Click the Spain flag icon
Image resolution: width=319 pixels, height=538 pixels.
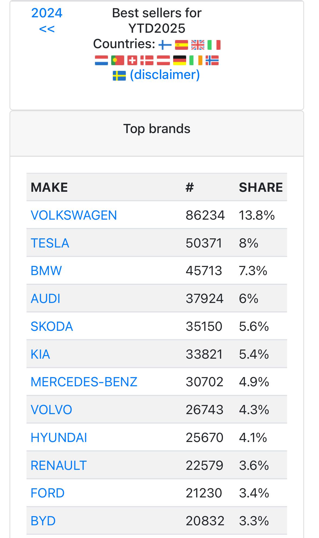(x=181, y=45)
